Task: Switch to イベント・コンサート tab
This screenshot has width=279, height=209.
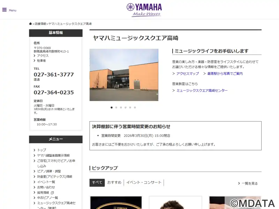Action: point(144,183)
